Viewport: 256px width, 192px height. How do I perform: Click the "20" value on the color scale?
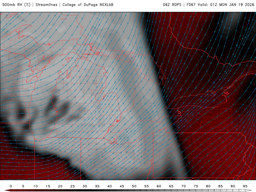[x=60, y=186]
